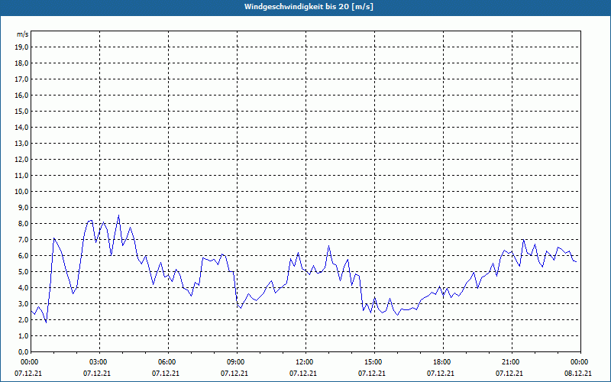Image resolution: width=611 pixels, height=382 pixels.
Task: Click the 17,0 y-axis value
Action: (x=22, y=79)
